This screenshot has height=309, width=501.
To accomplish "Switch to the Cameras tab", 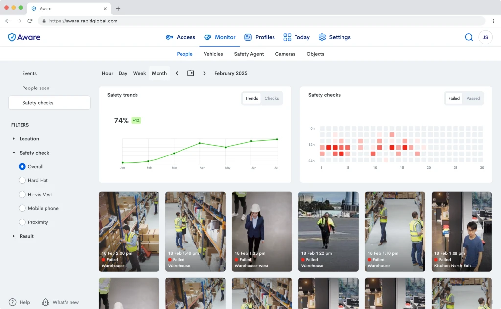I will tap(285, 54).
